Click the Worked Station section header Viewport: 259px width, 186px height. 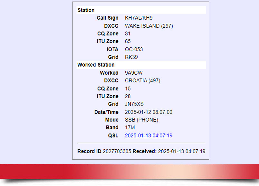click(x=96, y=65)
